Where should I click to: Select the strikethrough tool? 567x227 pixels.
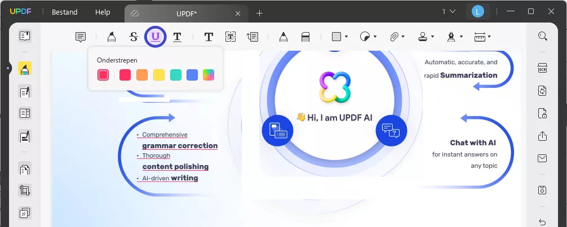(x=134, y=37)
